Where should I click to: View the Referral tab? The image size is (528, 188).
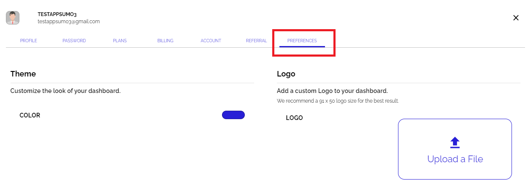(x=257, y=41)
